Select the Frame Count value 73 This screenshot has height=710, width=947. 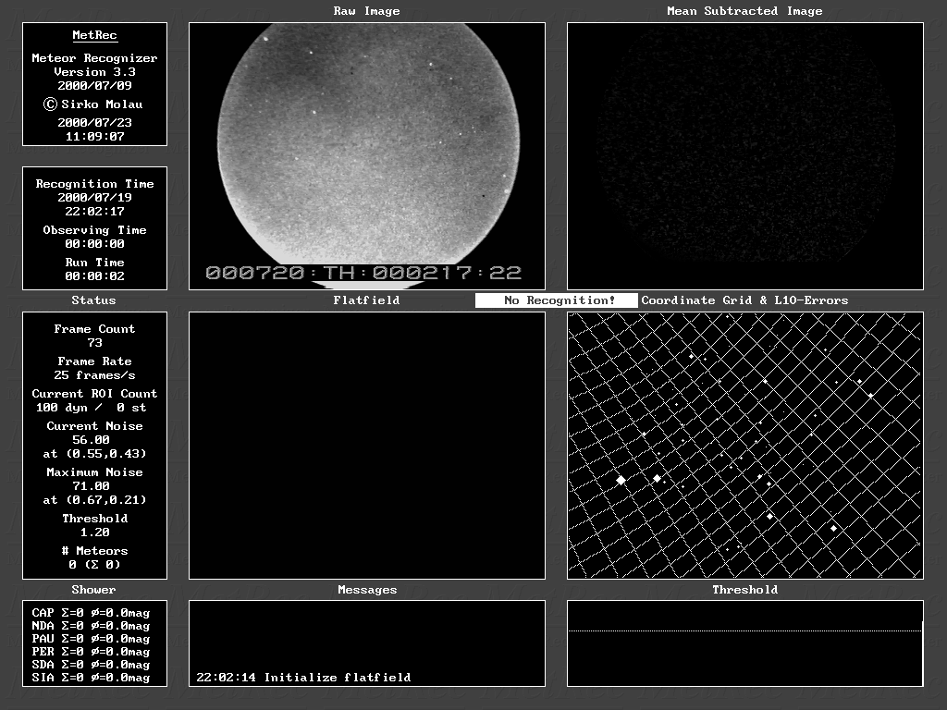94,343
